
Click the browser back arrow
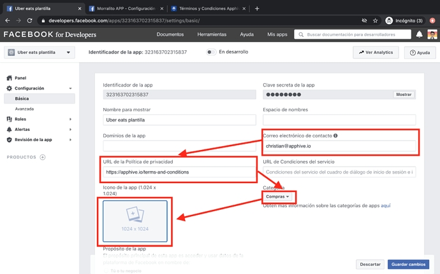6,20
